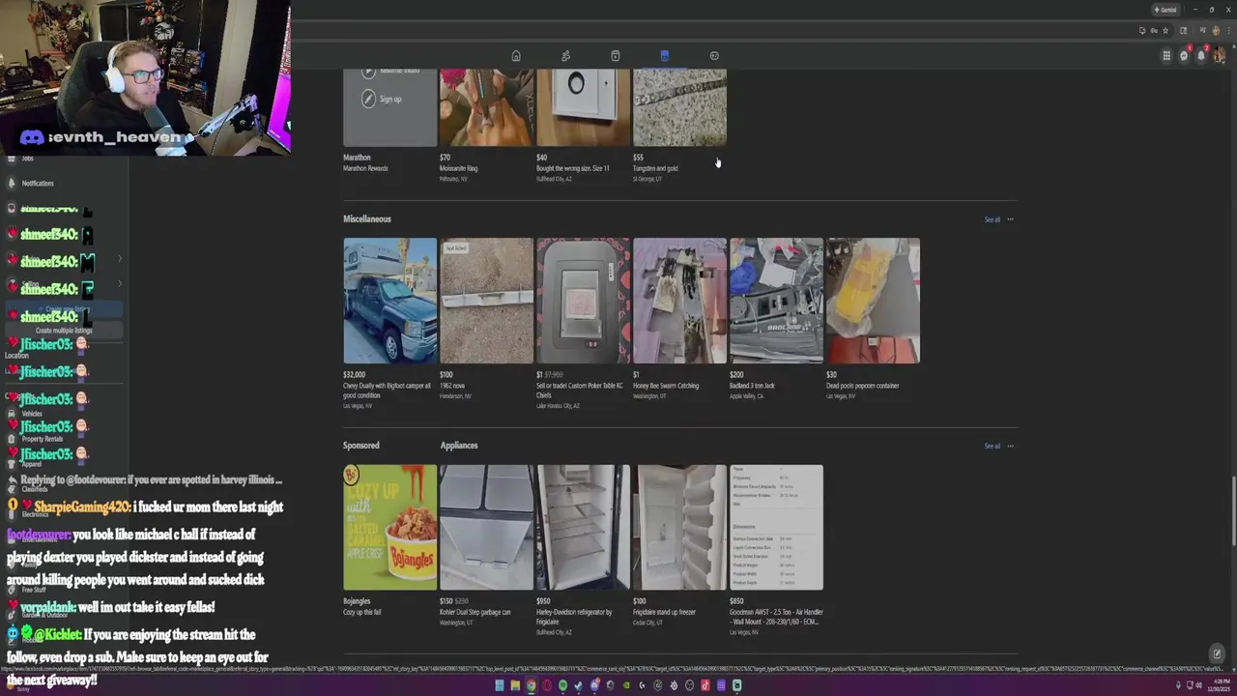
Task: Go to the Facebook Home tab icon
Action: 516,56
